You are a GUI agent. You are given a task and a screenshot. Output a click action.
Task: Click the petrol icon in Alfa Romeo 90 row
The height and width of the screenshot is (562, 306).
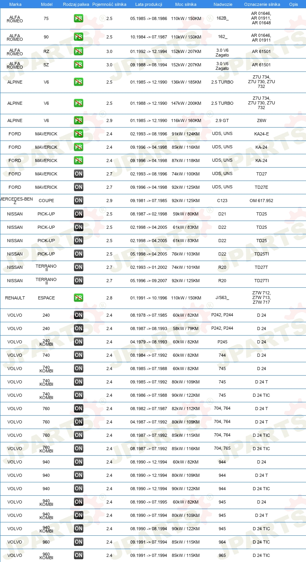78,37
